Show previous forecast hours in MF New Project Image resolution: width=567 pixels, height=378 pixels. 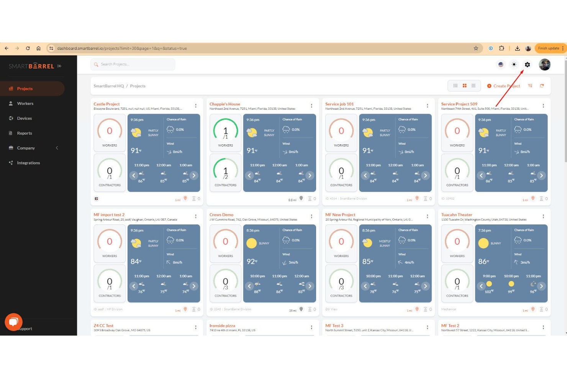[x=365, y=286]
